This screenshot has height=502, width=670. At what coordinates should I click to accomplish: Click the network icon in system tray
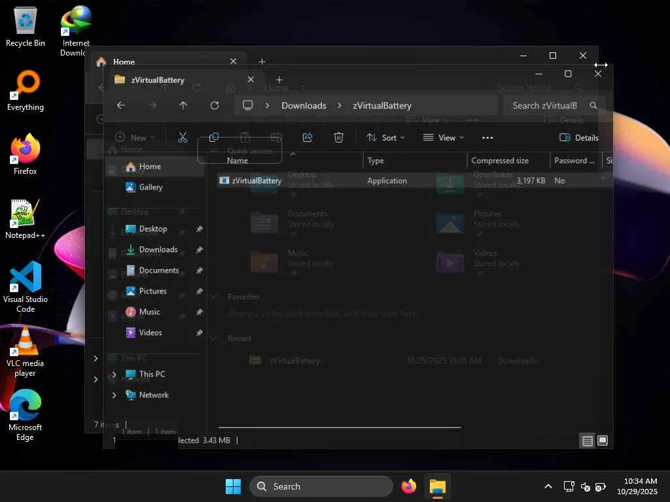pos(569,486)
